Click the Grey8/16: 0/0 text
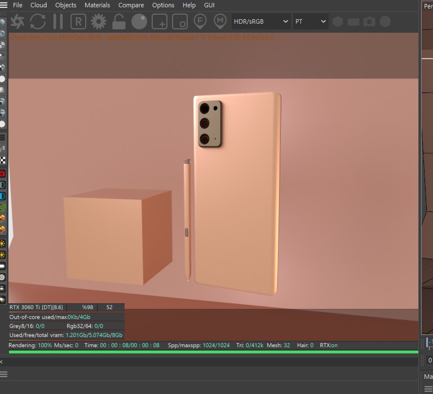Image resolution: width=433 pixels, height=394 pixels. (x=27, y=326)
